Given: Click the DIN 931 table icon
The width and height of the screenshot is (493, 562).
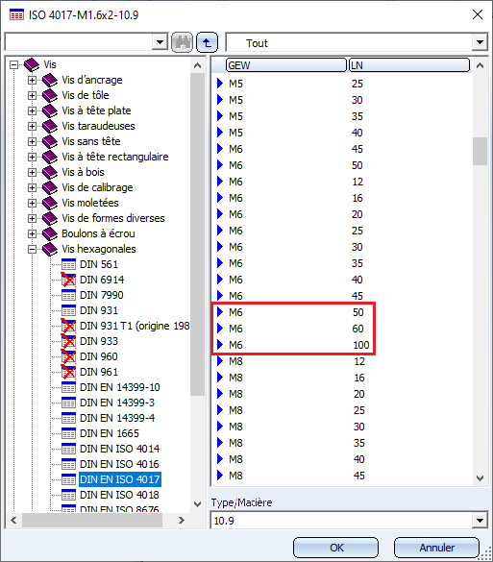Looking at the screenshot, I should point(68,310).
